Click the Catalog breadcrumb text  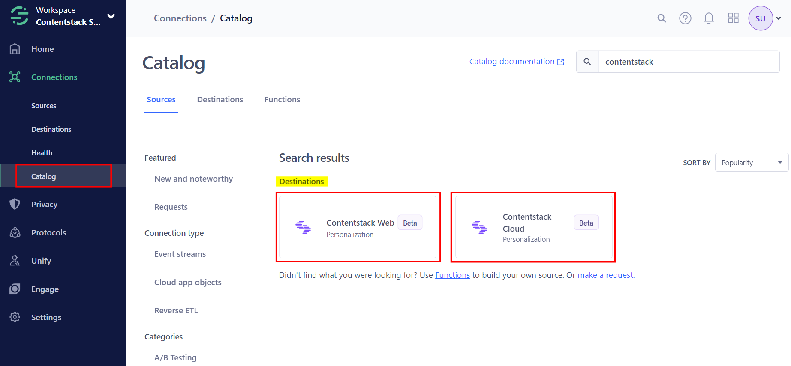point(236,18)
